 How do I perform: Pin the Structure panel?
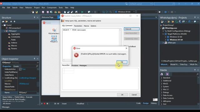(34, 17)
